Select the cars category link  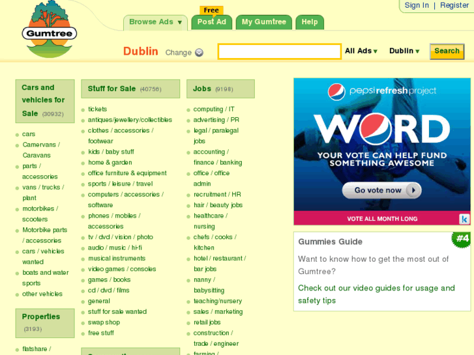coord(29,134)
